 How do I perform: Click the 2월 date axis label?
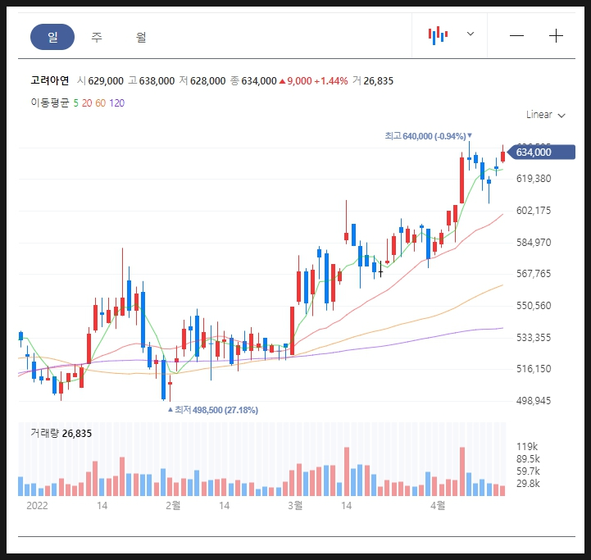coord(173,505)
